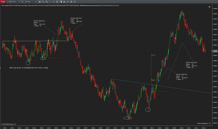Click the indicator label text above chart
This screenshot has height=129, width=218.
click(x=60, y=6)
